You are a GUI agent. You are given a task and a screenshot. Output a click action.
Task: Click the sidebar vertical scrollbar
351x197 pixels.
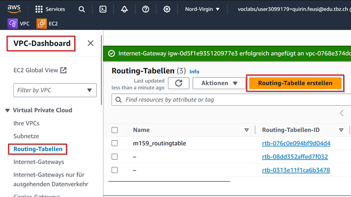pos(101,70)
